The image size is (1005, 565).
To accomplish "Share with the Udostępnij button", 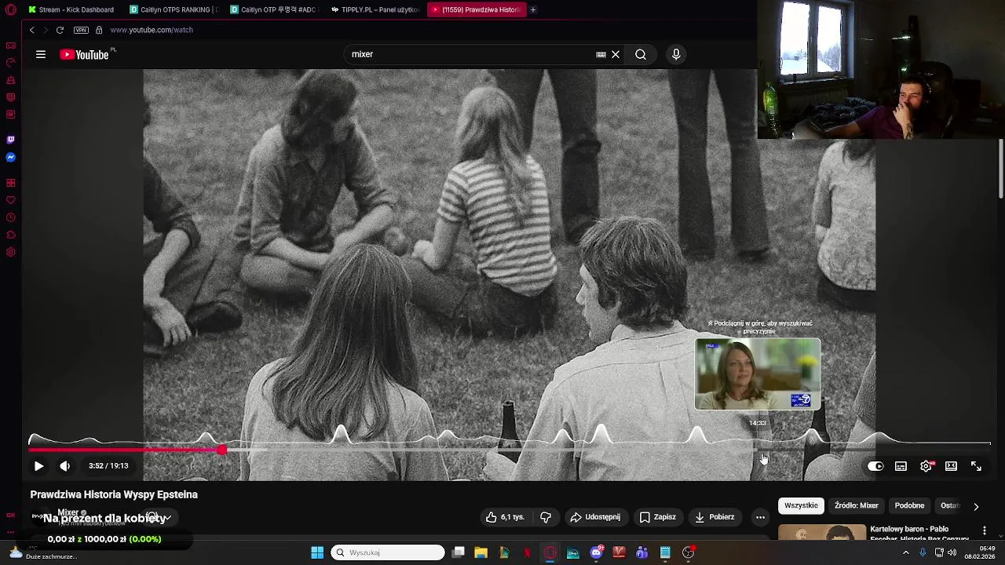I will [595, 517].
